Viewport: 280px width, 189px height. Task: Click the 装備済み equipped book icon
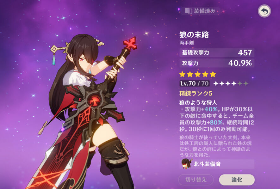[188, 11]
